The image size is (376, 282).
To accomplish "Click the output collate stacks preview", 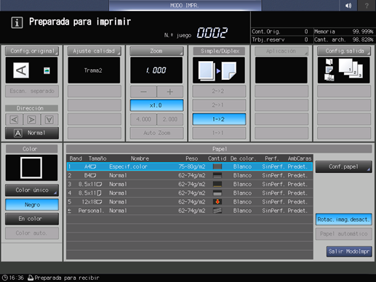I will [x=351, y=68].
